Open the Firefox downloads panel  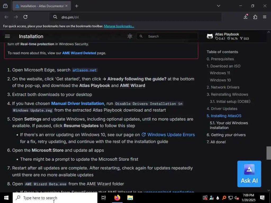246,17
